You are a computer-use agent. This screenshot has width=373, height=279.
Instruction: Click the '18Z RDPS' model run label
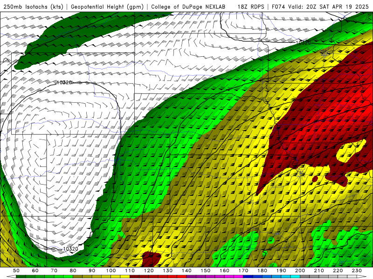(251, 7)
